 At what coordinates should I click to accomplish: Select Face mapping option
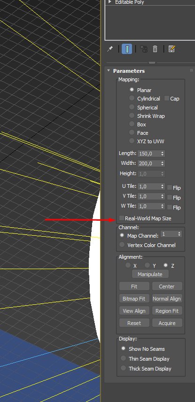[132, 132]
